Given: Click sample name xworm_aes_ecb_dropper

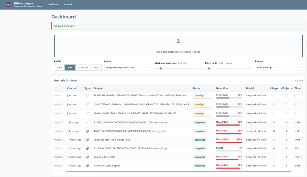Looking at the screenshot, I should (x=107, y=165).
